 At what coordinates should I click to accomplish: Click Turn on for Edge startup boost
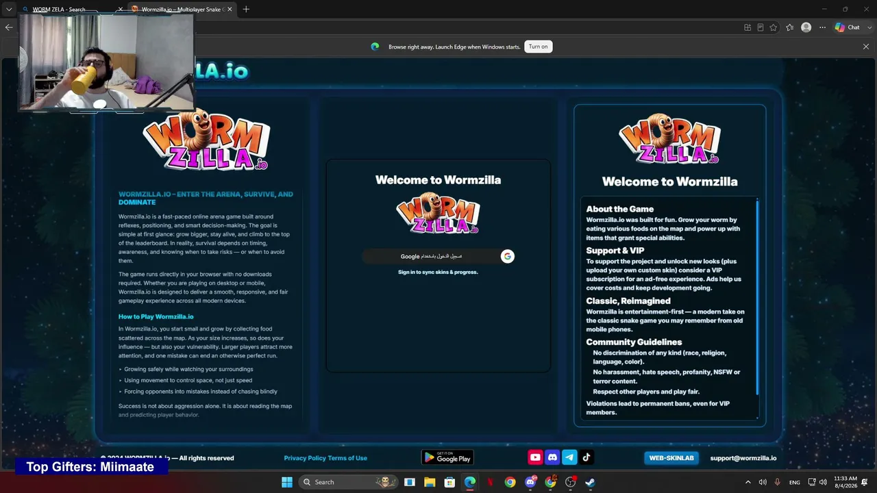pos(539,47)
